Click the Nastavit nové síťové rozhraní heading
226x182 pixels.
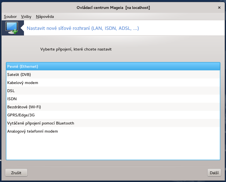pyautogui.click(x=83, y=28)
